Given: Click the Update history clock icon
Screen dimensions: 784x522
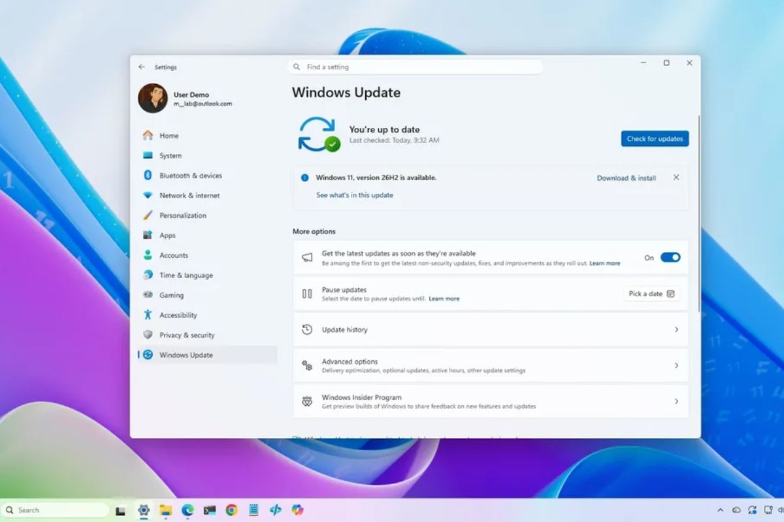Looking at the screenshot, I should [x=306, y=330].
